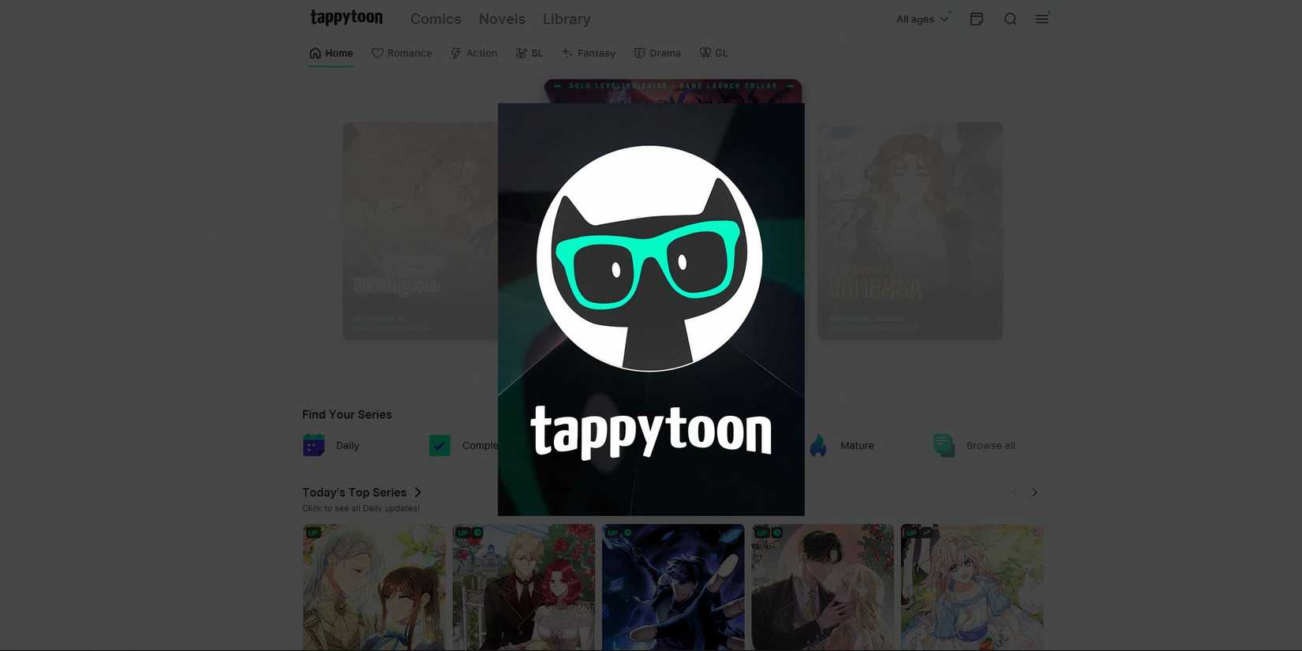Viewport: 1302px width, 651px height.
Task: Click 'Click to see all Daily updates!' text
Action: (x=361, y=508)
